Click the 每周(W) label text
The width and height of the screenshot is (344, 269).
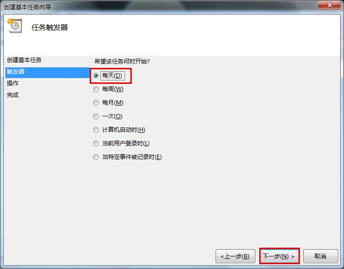click(x=112, y=89)
